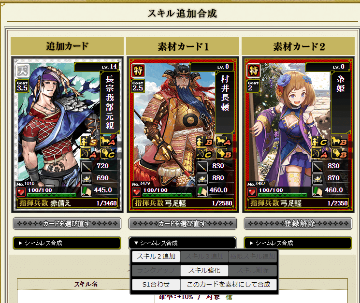Click the spear aptitude S icon on 長宗我部元親 card
Viewport: 360px width, 303px height.
[x=88, y=142]
